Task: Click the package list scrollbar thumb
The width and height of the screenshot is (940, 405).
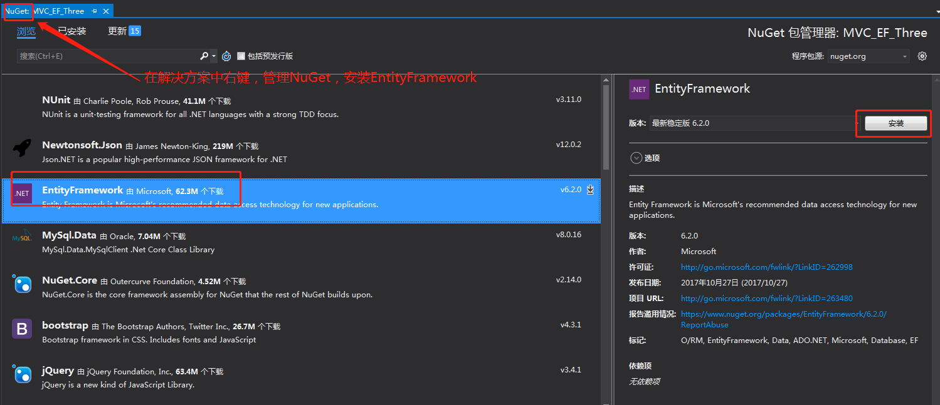Action: point(606,128)
